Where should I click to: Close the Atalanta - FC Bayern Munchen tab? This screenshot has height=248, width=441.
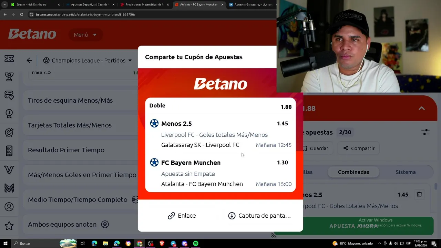(x=222, y=5)
